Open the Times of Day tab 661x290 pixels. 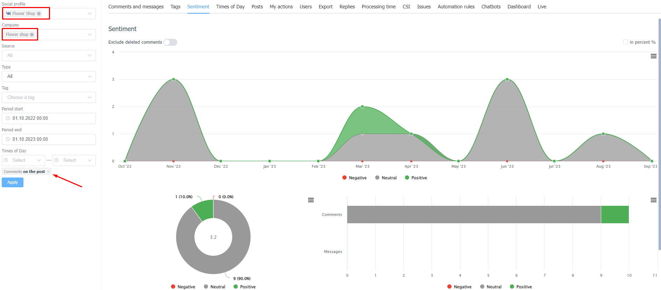(x=230, y=7)
